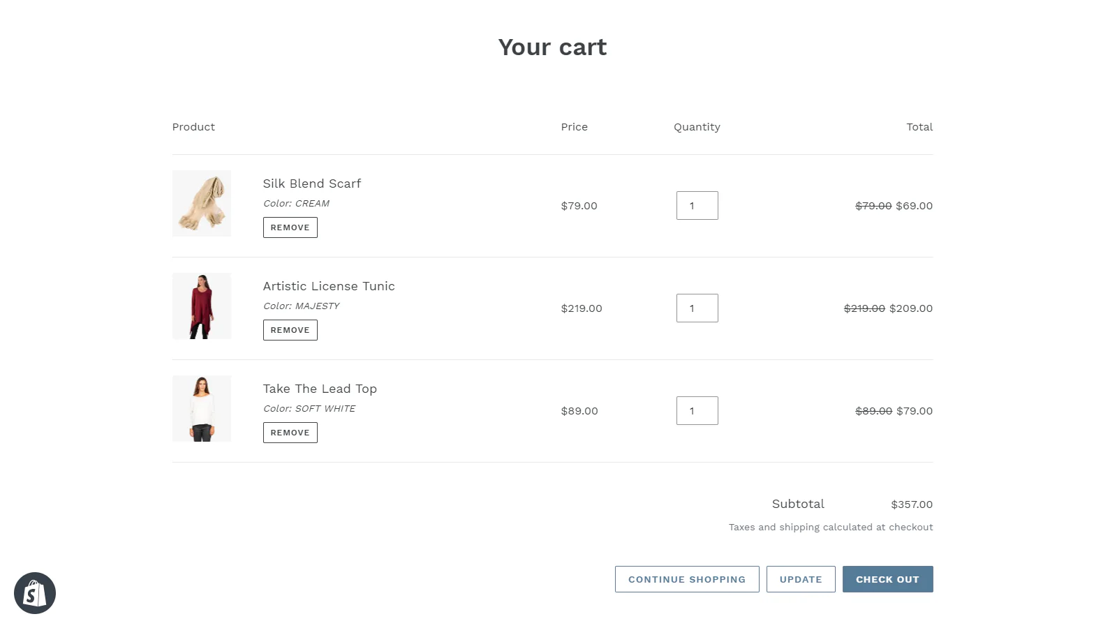Open the Silk Blend Scarf product page
The width and height of the screenshot is (1117, 628).
(311, 184)
